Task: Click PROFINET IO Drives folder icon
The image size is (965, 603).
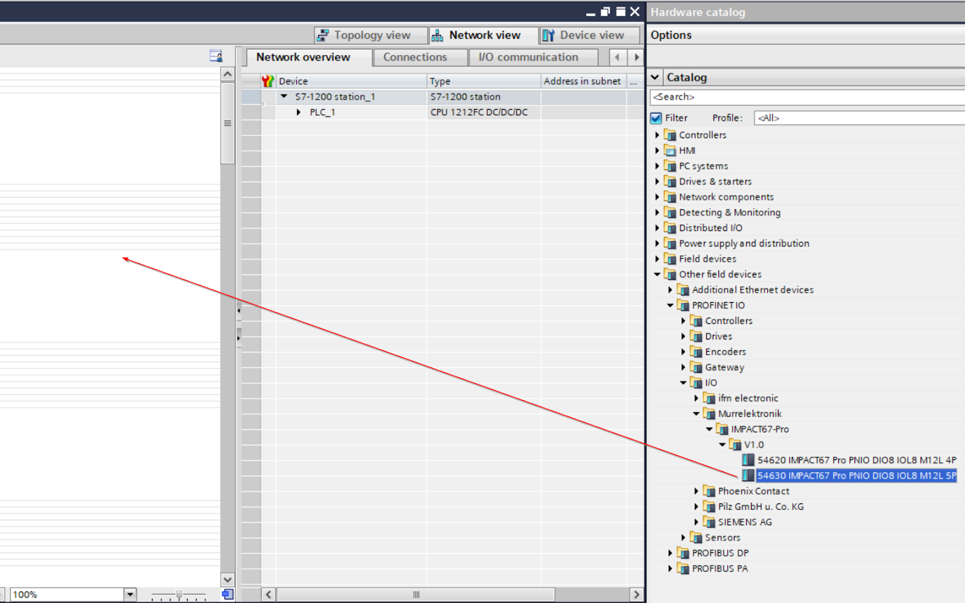Action: click(x=696, y=336)
